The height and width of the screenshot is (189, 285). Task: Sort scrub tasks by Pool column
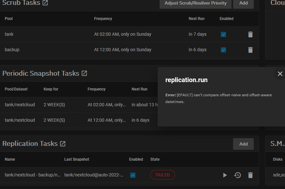click(9, 19)
